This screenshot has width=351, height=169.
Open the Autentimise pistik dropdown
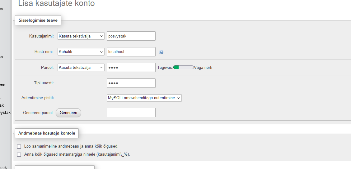[x=144, y=98]
